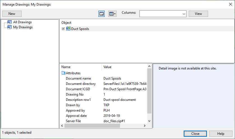Close the Manage Drawings dialog with X
The width and height of the screenshot is (235, 139).
pyautogui.click(x=231, y=4)
